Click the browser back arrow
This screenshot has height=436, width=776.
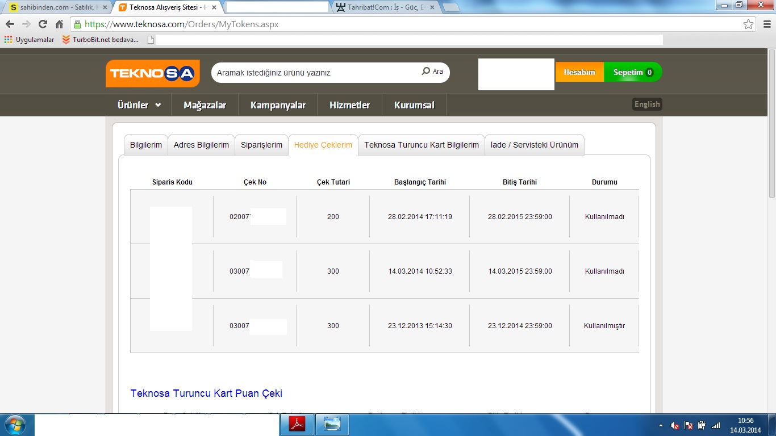10,24
